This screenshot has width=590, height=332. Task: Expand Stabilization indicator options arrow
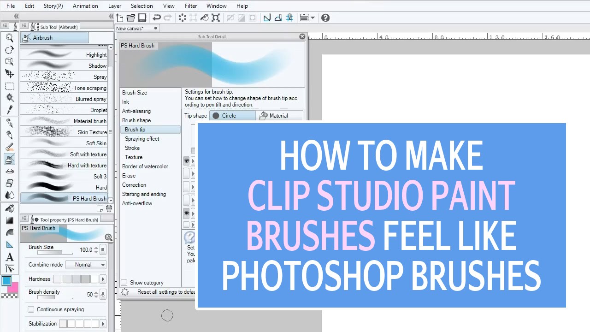[103, 324]
